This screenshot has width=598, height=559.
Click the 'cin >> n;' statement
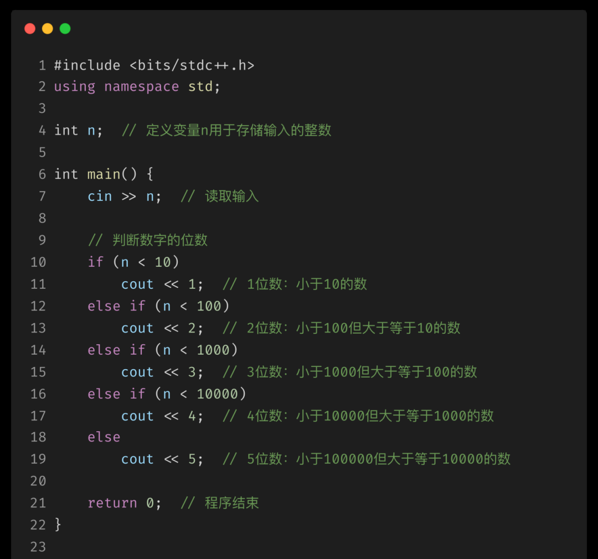pyautogui.click(x=125, y=196)
